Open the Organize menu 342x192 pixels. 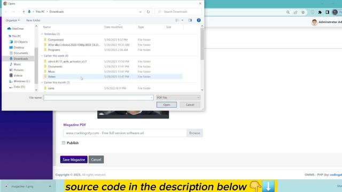(13, 20)
